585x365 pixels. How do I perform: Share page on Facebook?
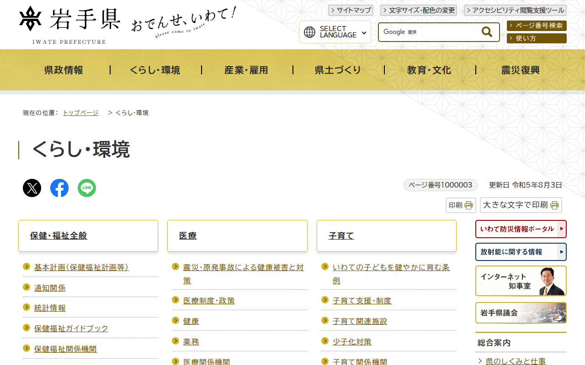click(x=59, y=188)
